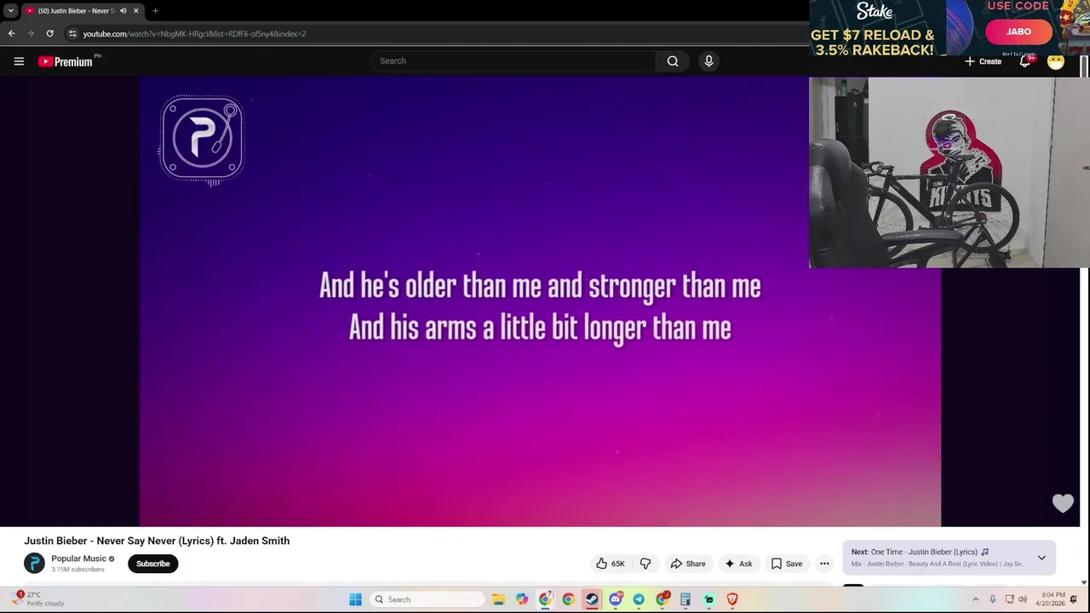
Task: Click the video player to pause
Action: (540, 301)
